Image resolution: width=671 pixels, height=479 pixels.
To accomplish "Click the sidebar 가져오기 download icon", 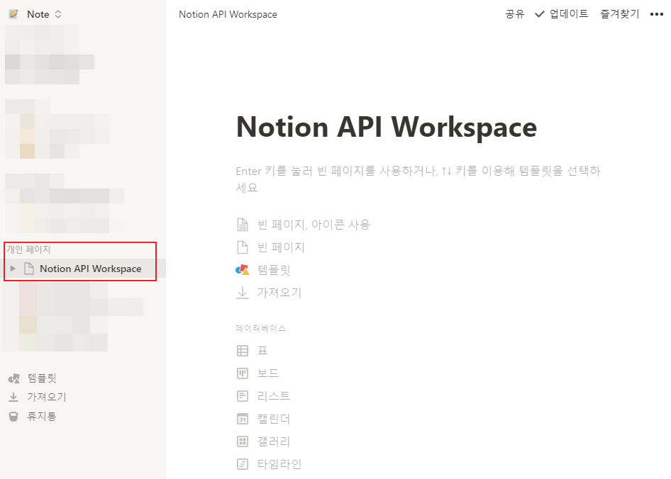I will click(13, 397).
